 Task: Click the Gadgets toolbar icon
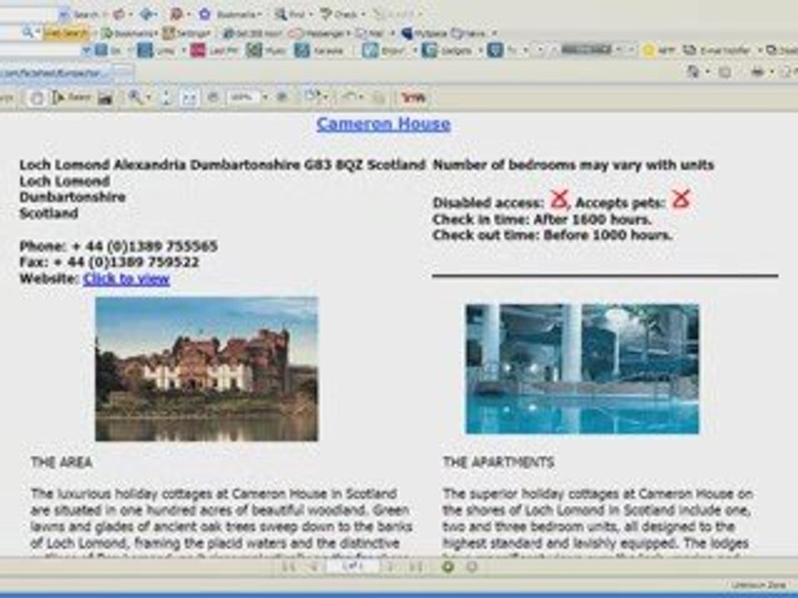coord(429,50)
